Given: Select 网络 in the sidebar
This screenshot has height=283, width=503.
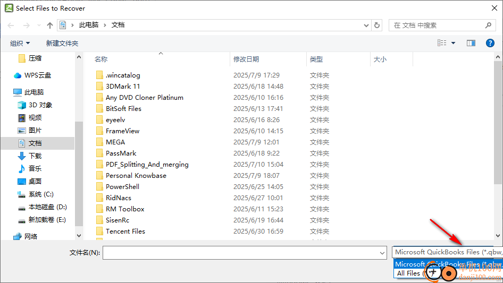Looking at the screenshot, I should pos(30,236).
